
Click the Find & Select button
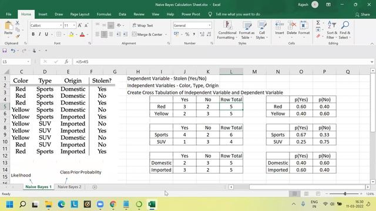click(345, 30)
